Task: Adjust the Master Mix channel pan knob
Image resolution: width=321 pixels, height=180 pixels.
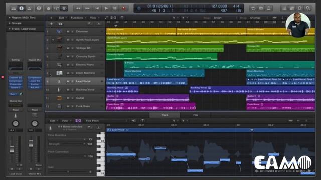Action: click(x=35, y=123)
